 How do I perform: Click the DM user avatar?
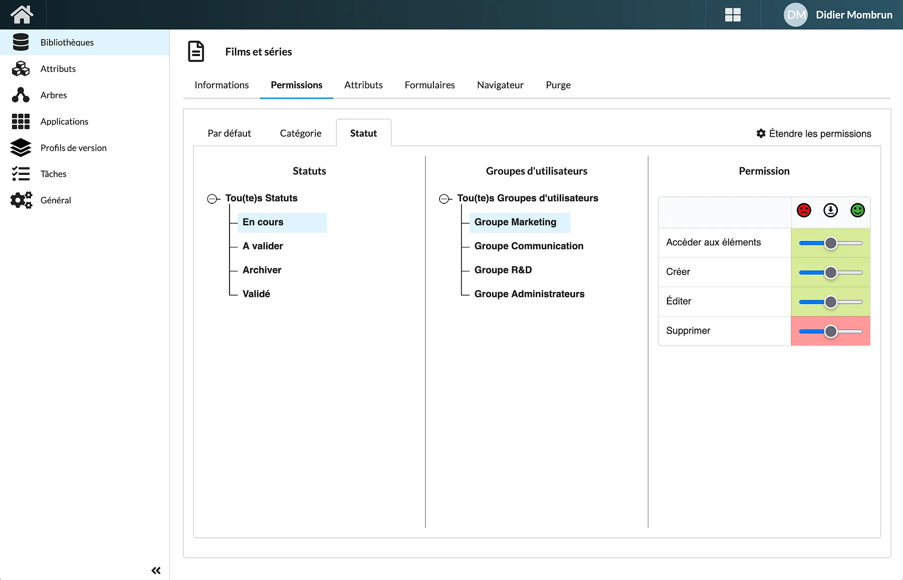tap(796, 15)
